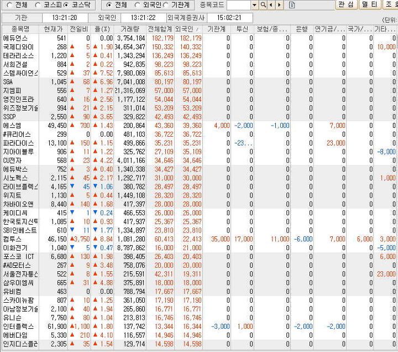The width and height of the screenshot is (398, 352).
Task: Sort by 율(%) column header
Action: (x=102, y=29)
